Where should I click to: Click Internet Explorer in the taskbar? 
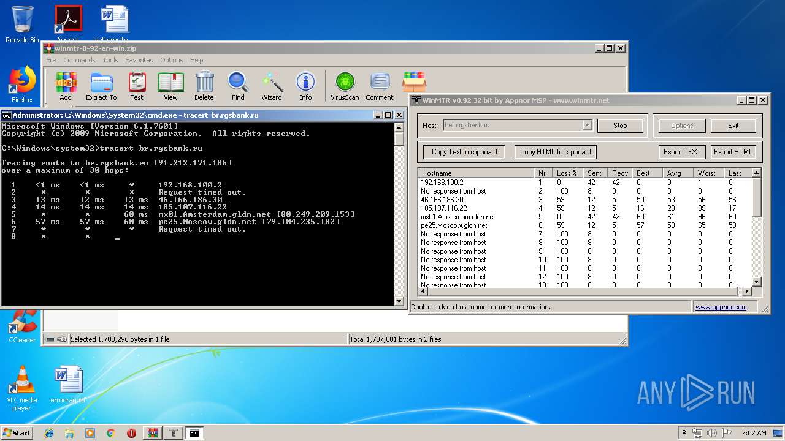coord(49,433)
